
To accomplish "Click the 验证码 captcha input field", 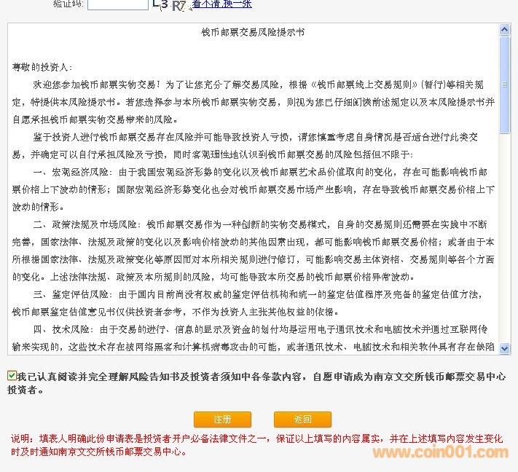I will [117, 4].
